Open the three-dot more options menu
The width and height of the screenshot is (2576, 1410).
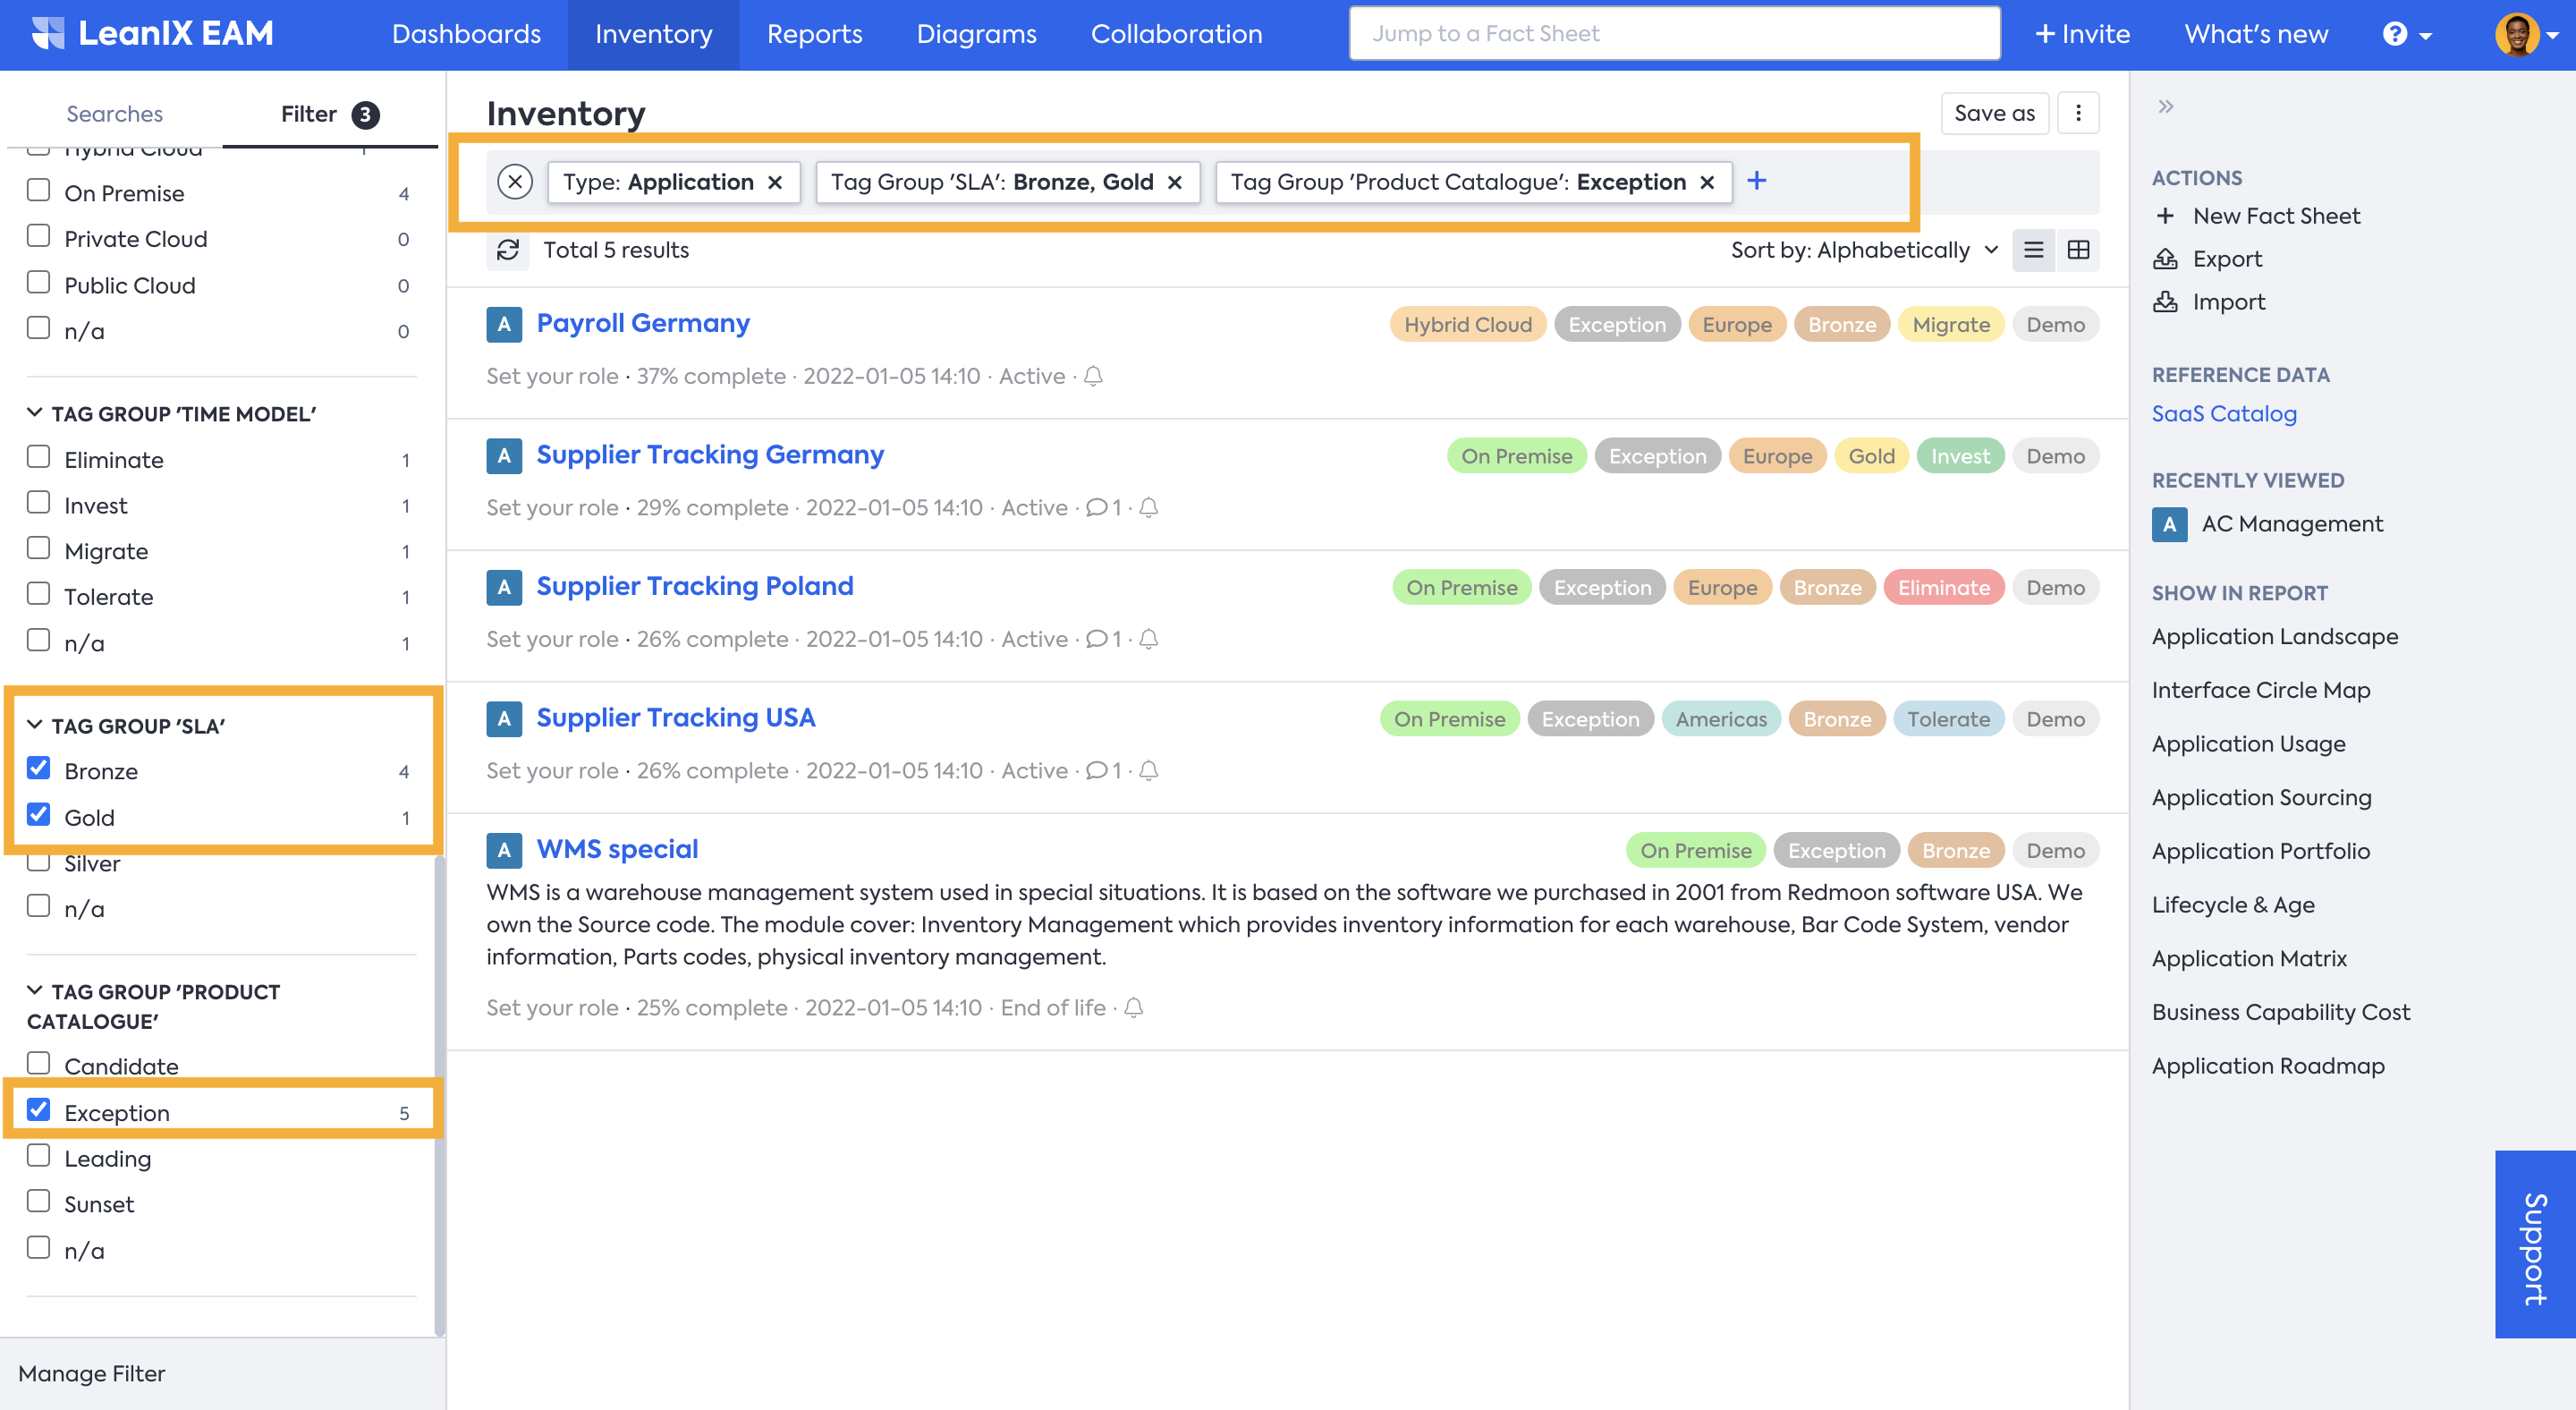pos(2078,113)
